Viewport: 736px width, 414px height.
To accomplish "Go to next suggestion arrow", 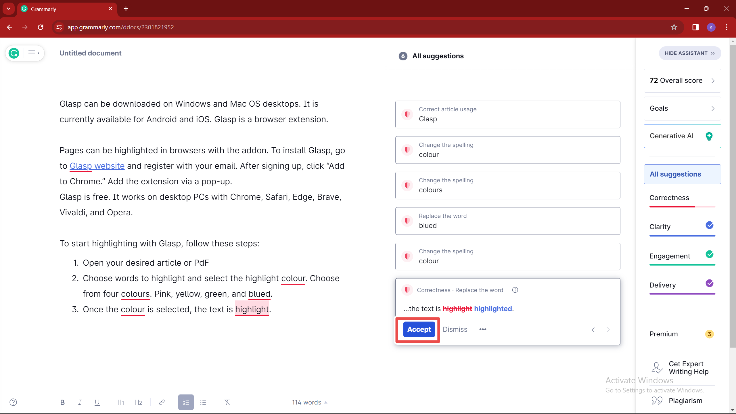I will (608, 330).
